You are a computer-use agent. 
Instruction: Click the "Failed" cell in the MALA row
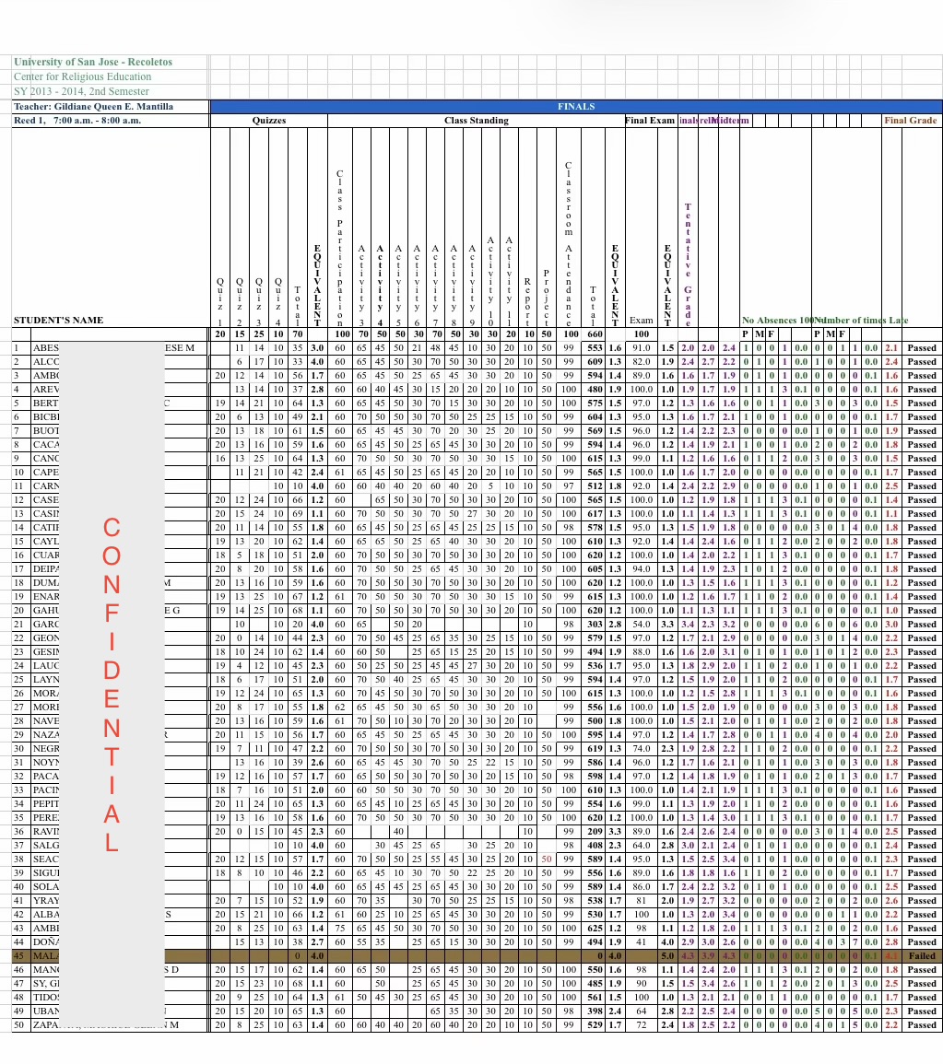(x=921, y=956)
